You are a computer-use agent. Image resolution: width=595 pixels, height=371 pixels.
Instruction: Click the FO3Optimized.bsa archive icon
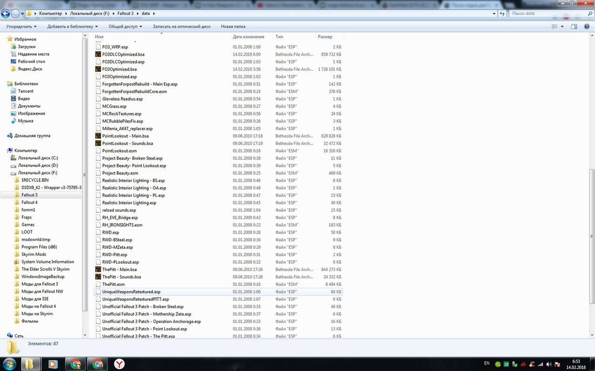[x=98, y=69]
